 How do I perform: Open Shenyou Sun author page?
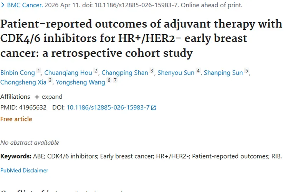click(175, 73)
